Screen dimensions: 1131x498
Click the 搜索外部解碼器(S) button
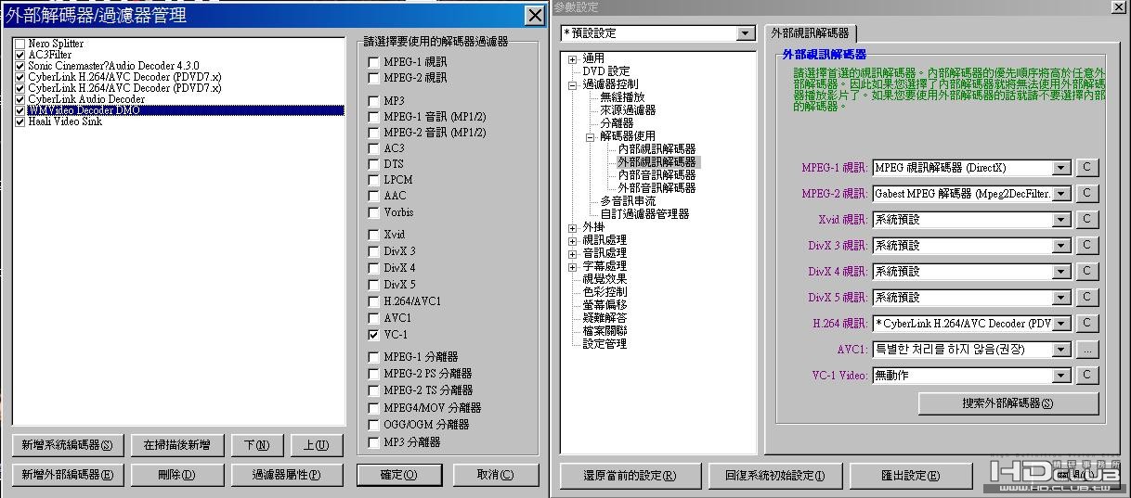click(x=1008, y=403)
